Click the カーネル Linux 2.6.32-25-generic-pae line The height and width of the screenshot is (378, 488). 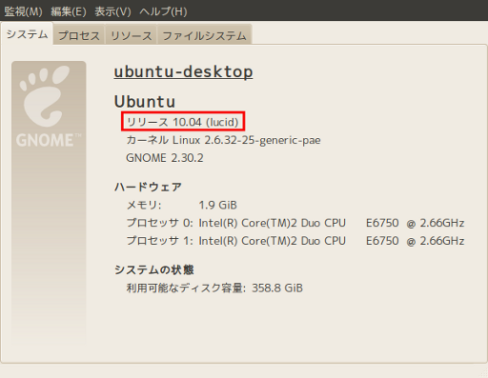pos(223,140)
